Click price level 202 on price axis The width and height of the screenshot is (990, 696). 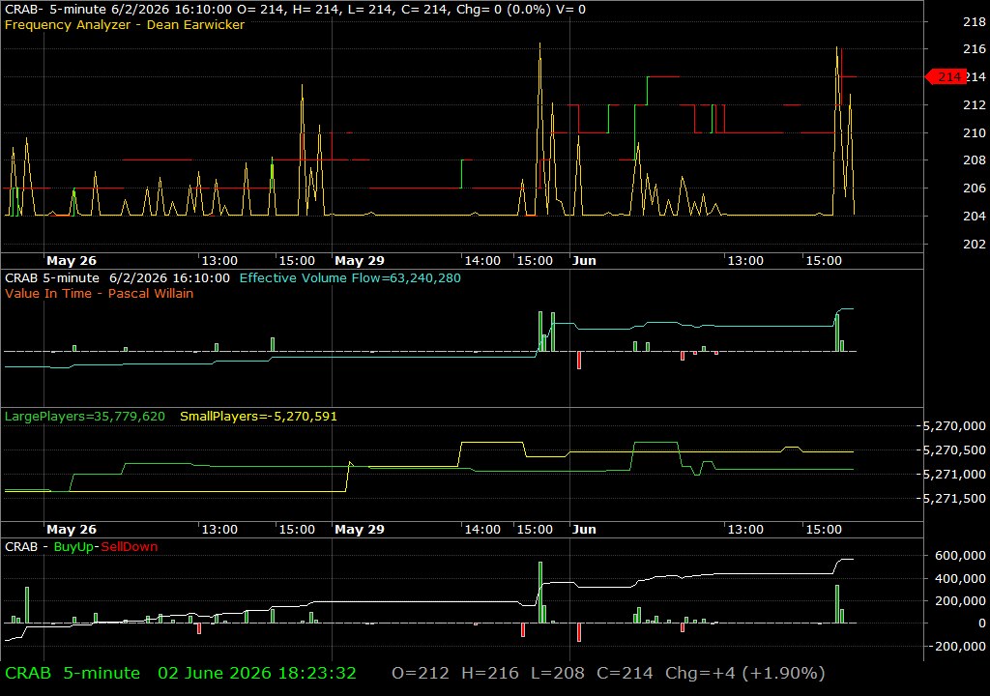coord(975,244)
